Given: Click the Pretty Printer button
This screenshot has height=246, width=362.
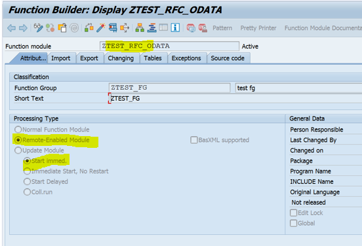Looking at the screenshot, I should coord(258,28).
